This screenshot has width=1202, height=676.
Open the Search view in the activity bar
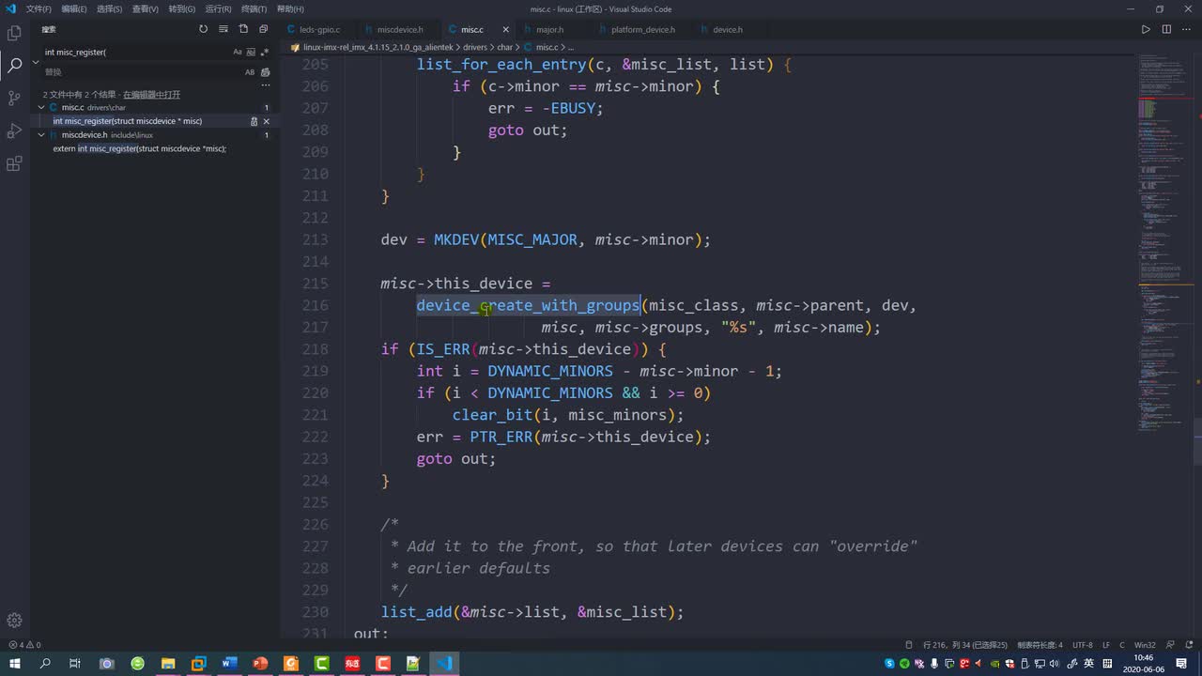coord(14,66)
